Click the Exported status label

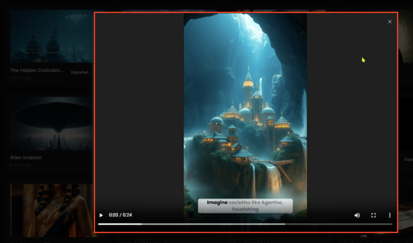[80, 72]
